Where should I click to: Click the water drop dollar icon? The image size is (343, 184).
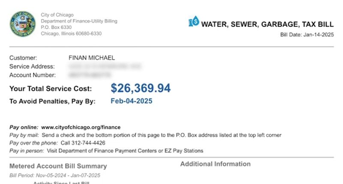coord(194,22)
